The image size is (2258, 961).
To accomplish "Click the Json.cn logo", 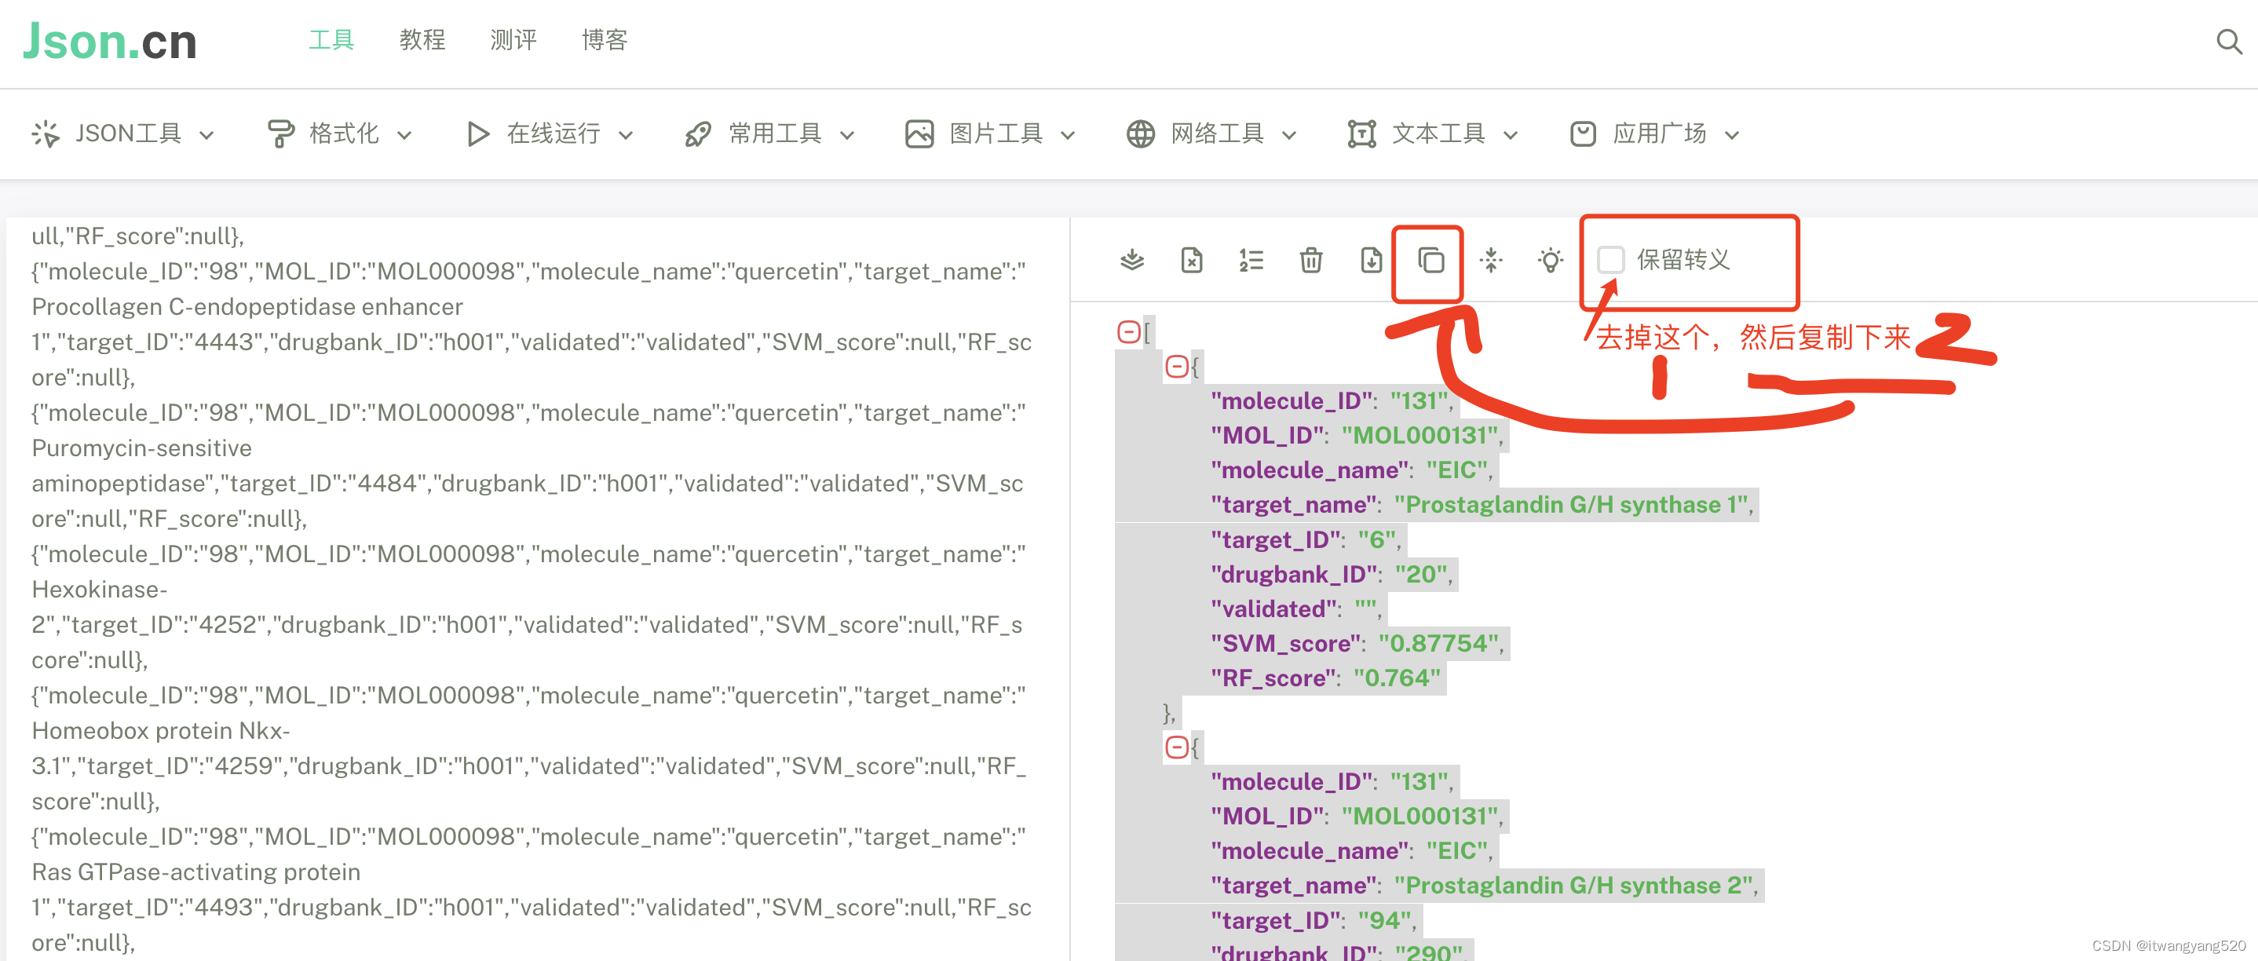I will (111, 41).
